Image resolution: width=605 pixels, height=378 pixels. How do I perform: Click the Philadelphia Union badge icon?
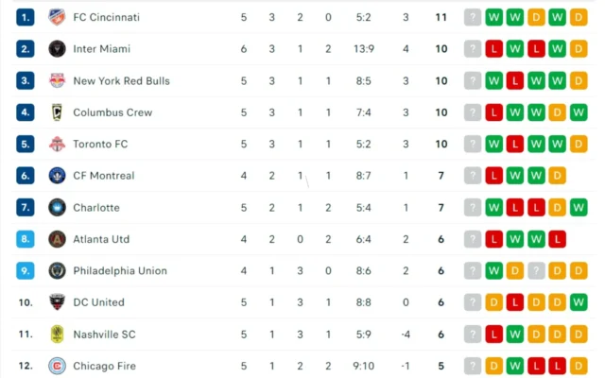[x=57, y=271]
